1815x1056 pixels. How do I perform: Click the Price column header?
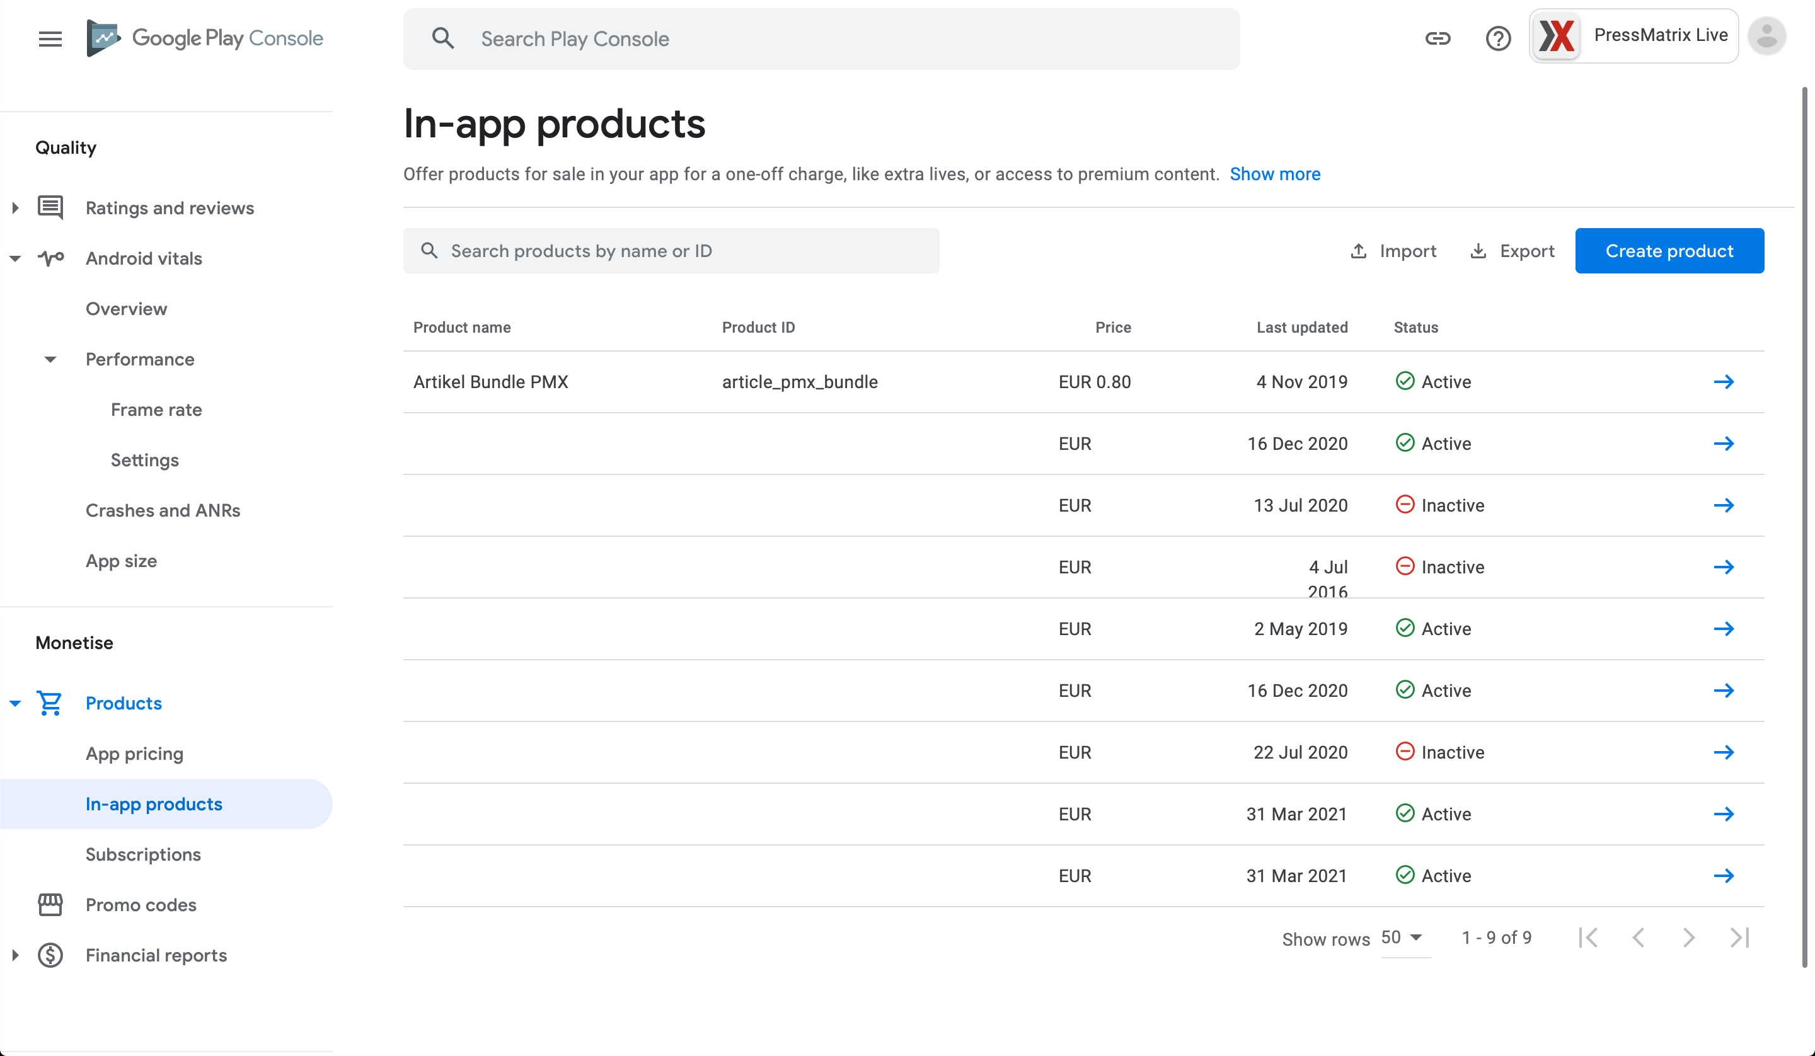point(1113,327)
